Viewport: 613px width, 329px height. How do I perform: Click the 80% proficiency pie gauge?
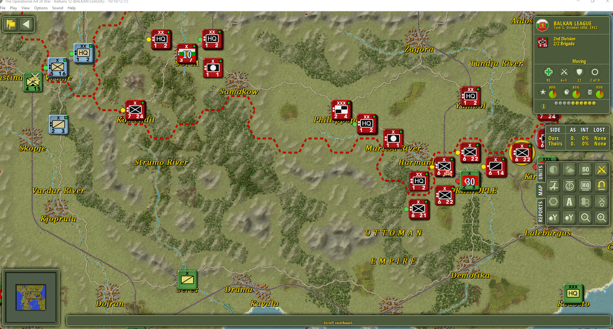[552, 94]
